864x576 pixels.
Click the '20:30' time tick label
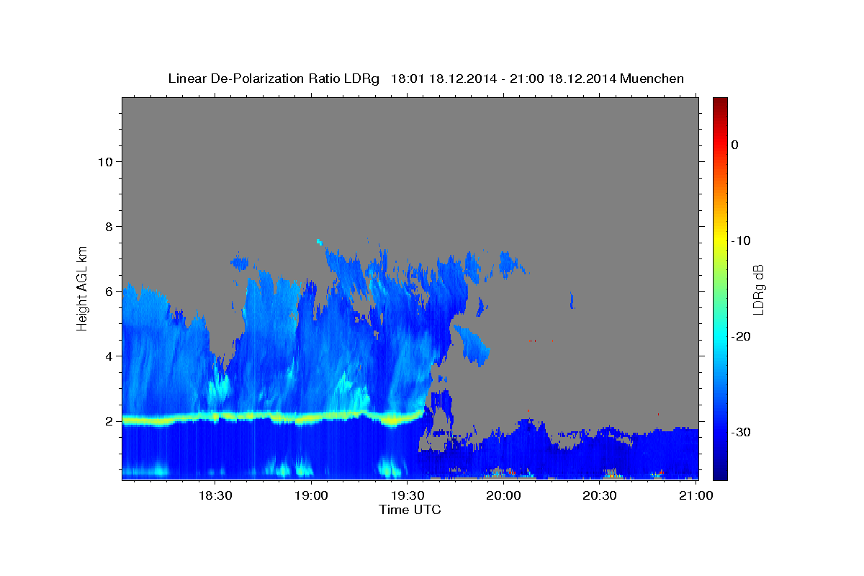[x=599, y=496]
